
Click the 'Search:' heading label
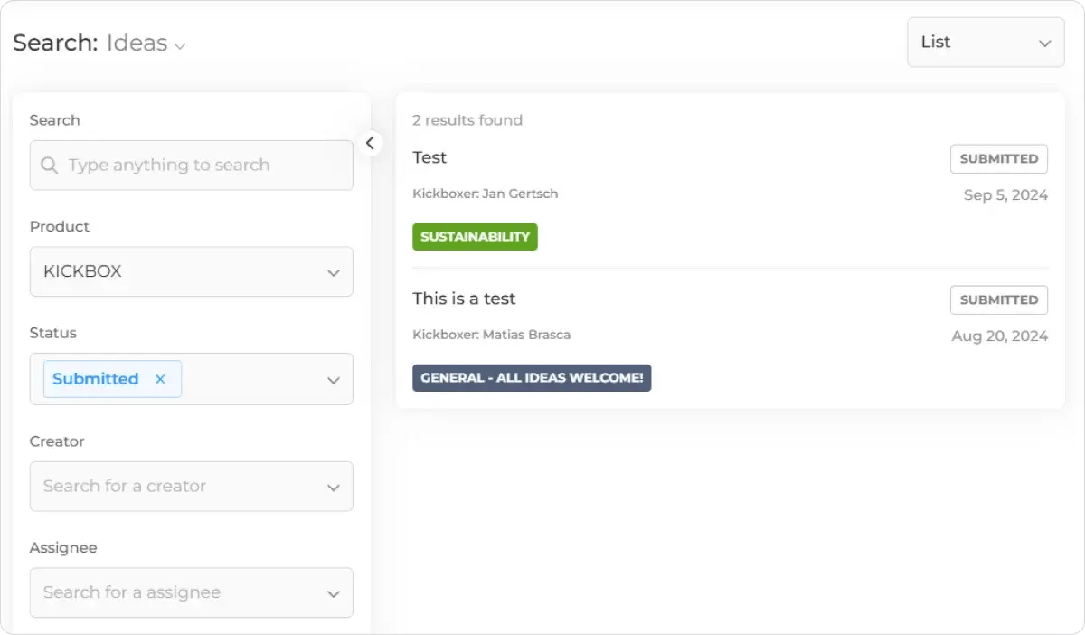(x=55, y=43)
